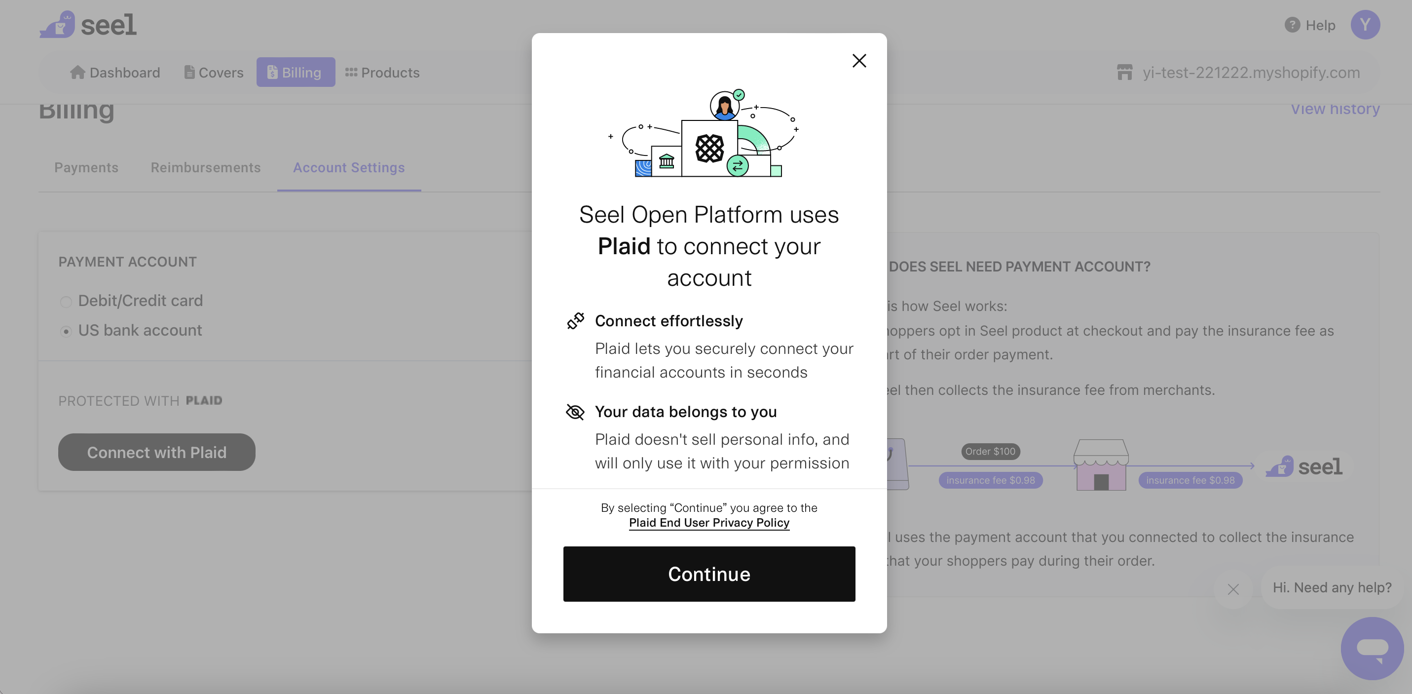Click the Dashboard home icon
The width and height of the screenshot is (1412, 694).
[77, 73]
